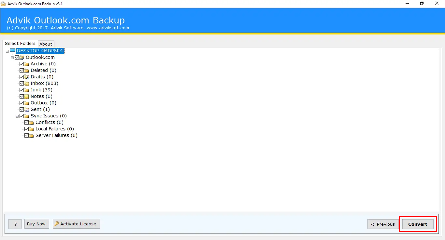Click the Junk folder icon

[27, 90]
